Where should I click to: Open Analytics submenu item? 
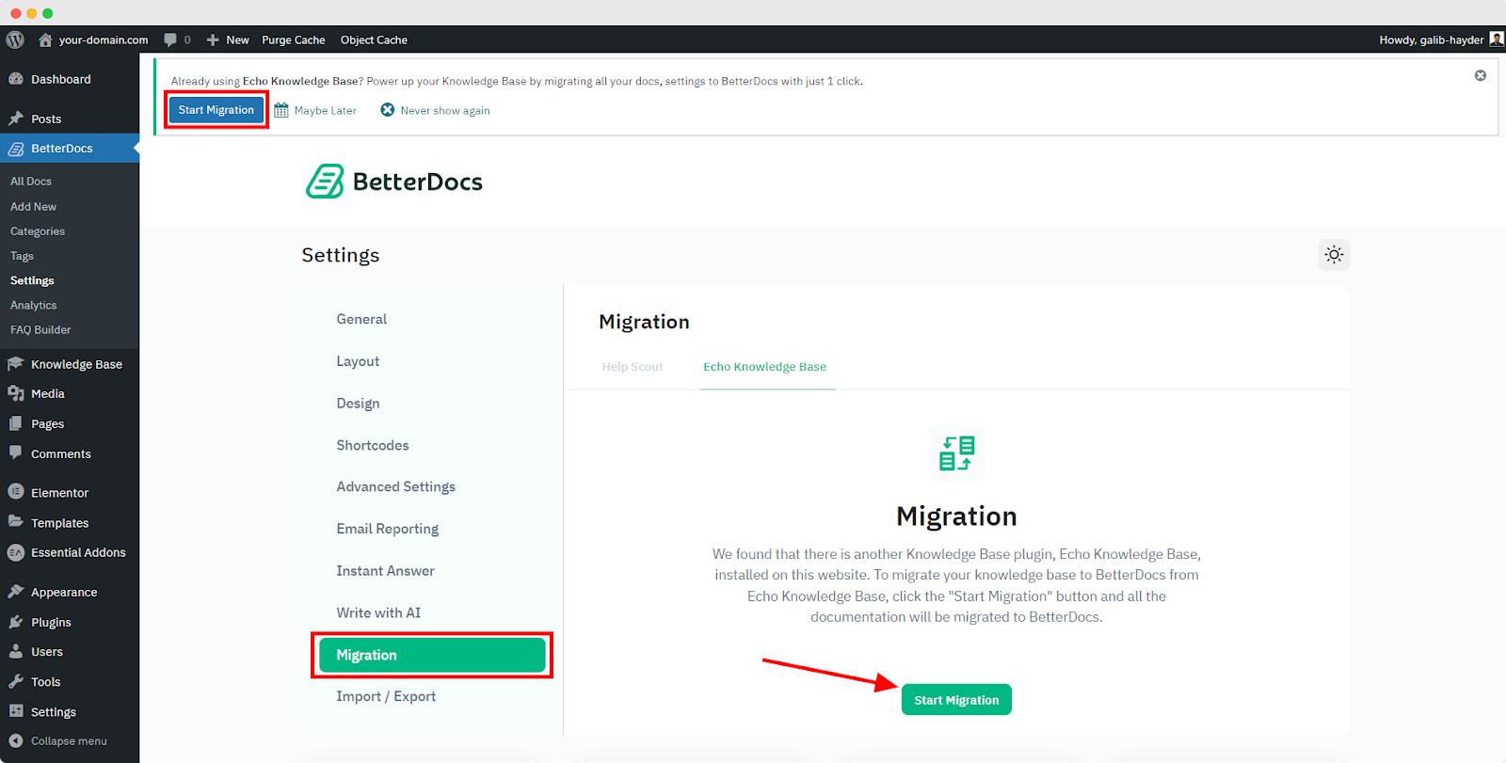(34, 305)
